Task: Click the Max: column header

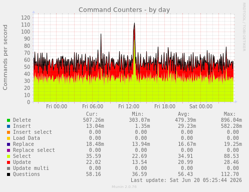Action: click(x=229, y=114)
